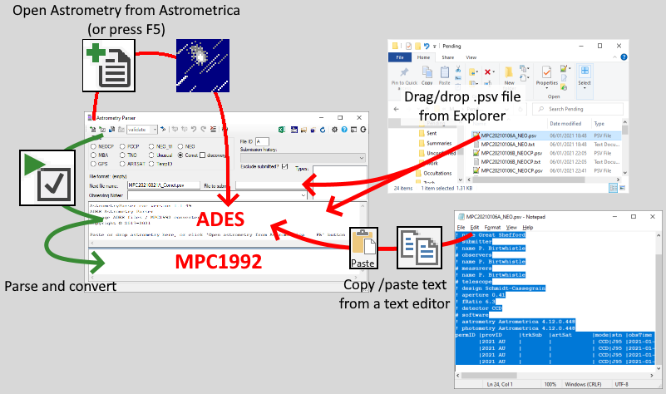Click the undo icon in Explorer title bar
The height and width of the screenshot is (394, 666).
click(x=427, y=47)
